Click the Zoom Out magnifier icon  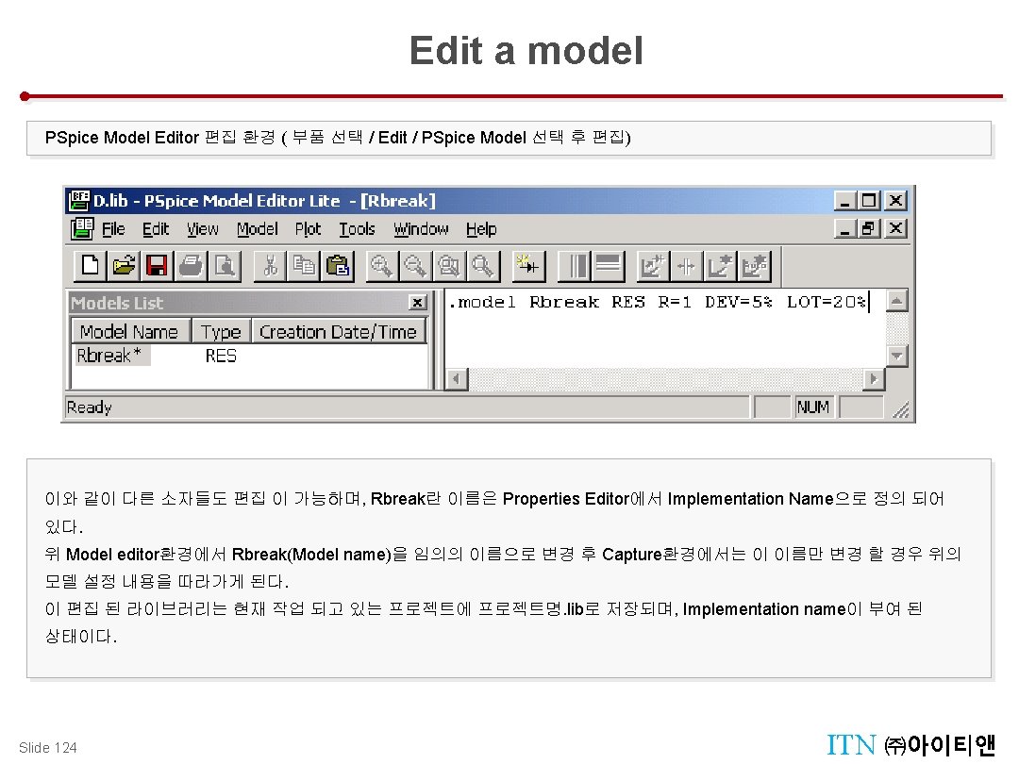tap(415, 266)
